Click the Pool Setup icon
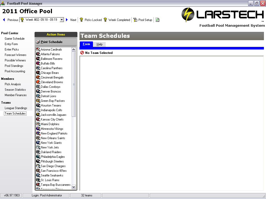Screen dimensions: 266x199 point(135,20)
